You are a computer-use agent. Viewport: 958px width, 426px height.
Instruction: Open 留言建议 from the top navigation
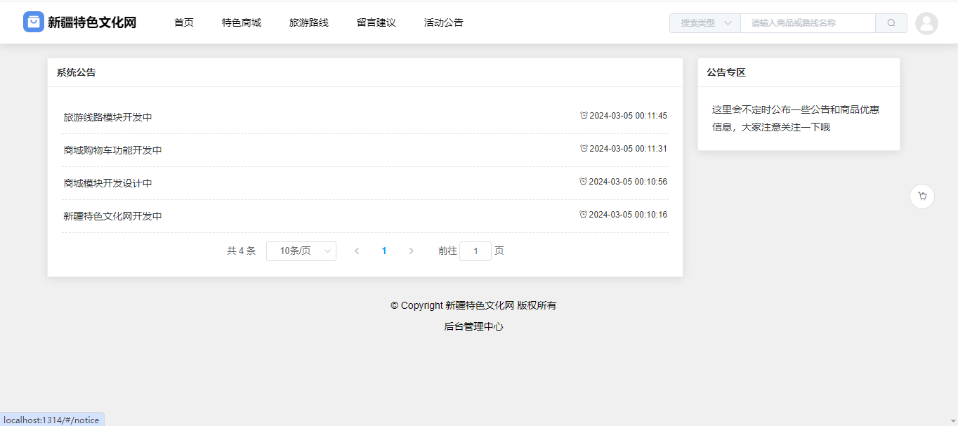pos(376,22)
